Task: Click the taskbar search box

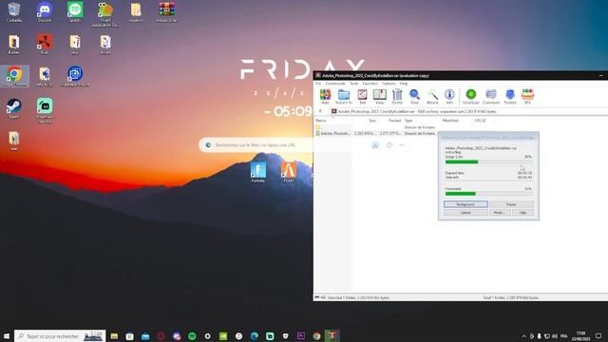Action: [60, 335]
